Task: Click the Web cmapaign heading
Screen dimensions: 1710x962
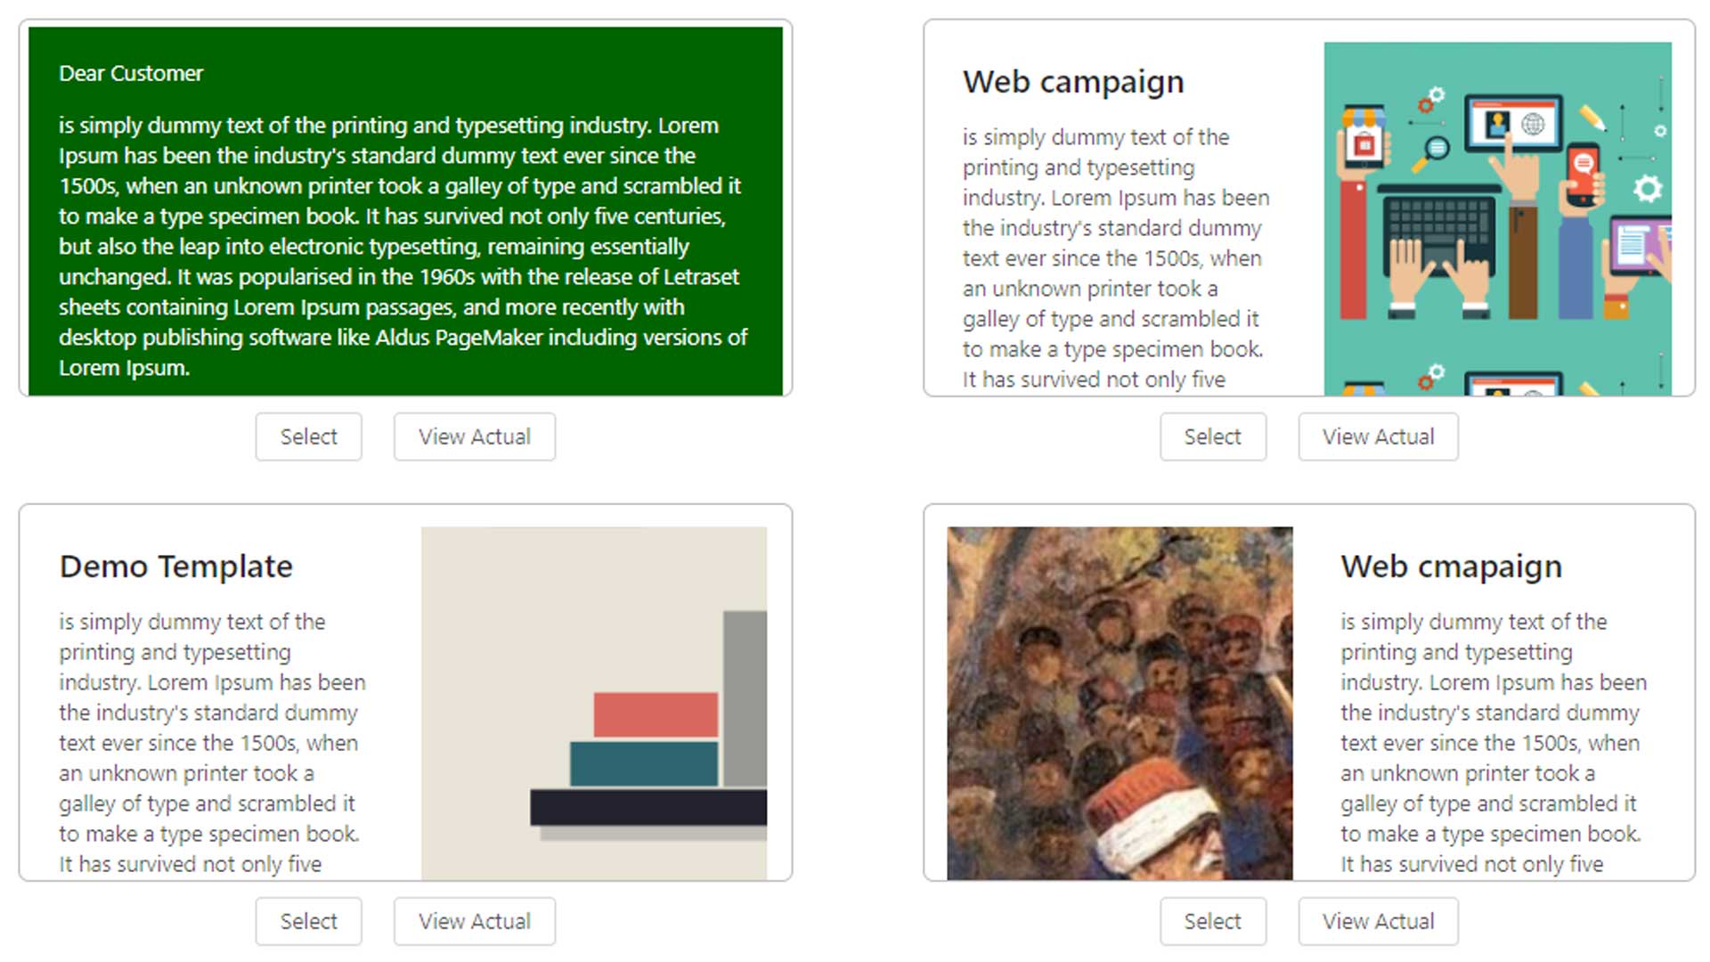Action: (1451, 567)
